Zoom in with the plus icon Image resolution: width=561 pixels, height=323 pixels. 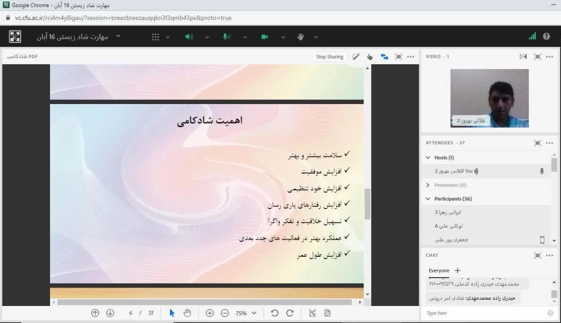click(210, 313)
